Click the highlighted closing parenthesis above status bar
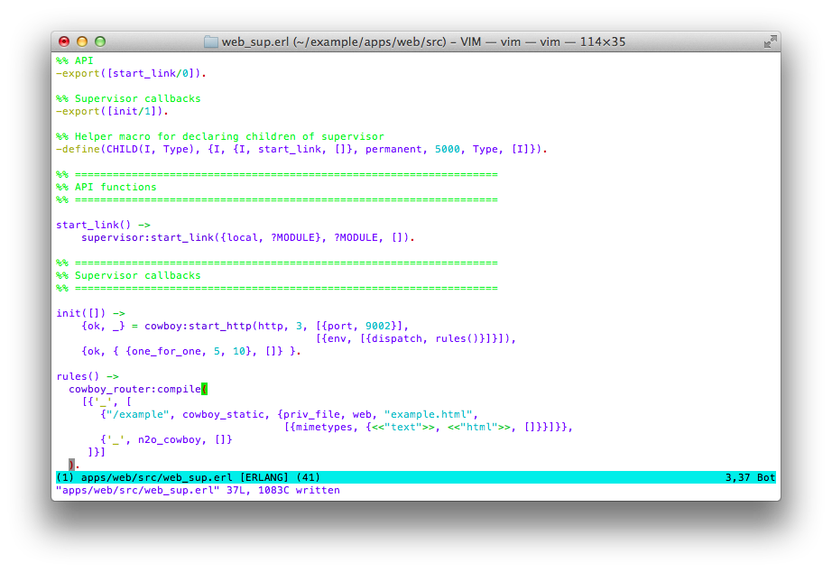Screen dimensions: 832x572 point(71,465)
